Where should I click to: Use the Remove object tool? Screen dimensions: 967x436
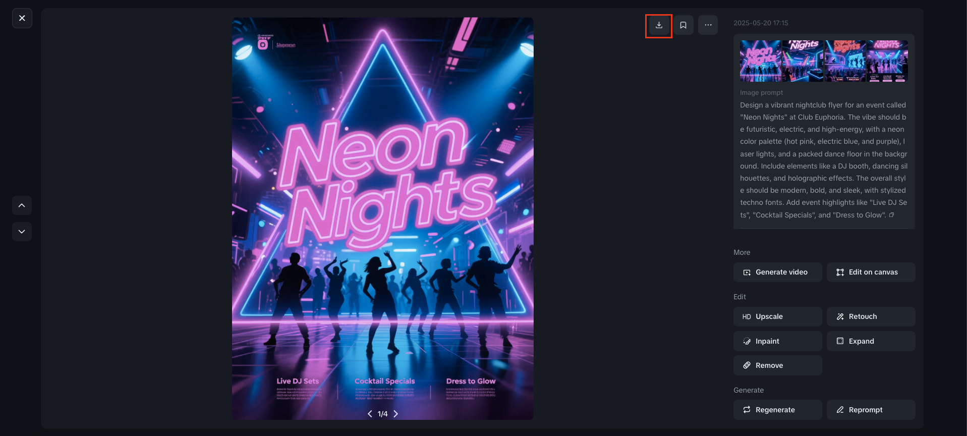coord(777,365)
